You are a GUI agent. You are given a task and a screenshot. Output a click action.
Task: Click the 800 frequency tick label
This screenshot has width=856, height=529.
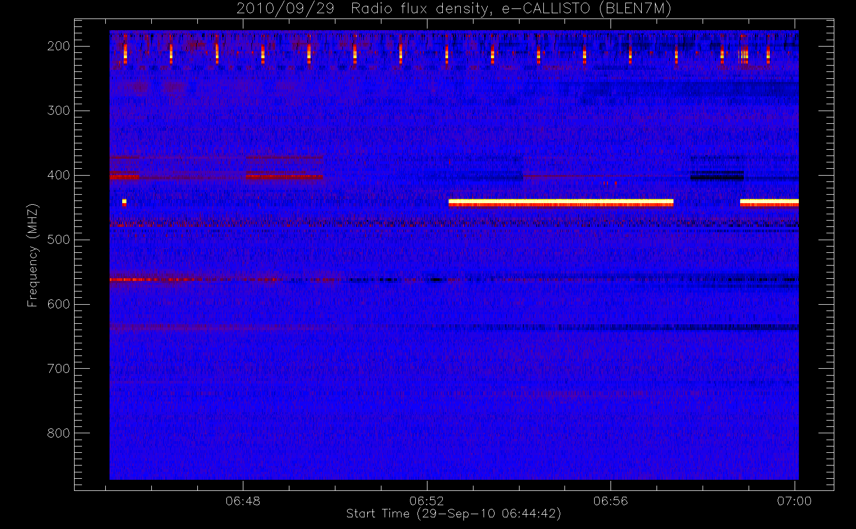coord(58,433)
